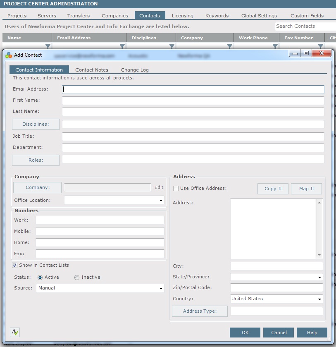Filter the Email Address column
336x347 pixels.
122,46
